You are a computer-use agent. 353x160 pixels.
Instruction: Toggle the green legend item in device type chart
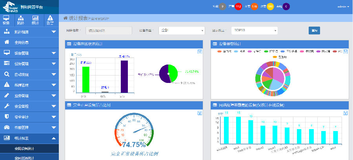[271, 52]
